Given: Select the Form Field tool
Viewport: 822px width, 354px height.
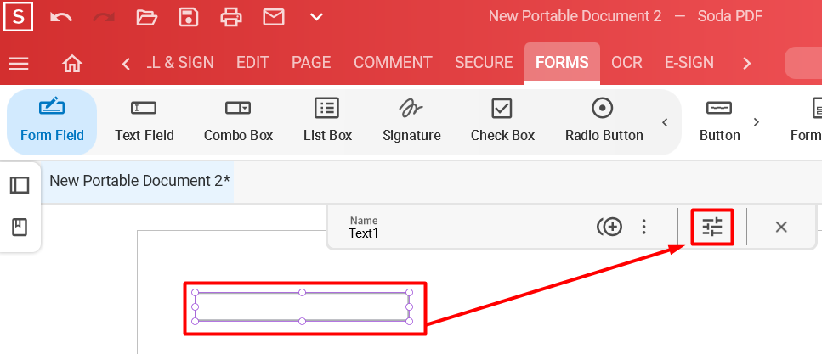Looking at the screenshot, I should (x=52, y=122).
